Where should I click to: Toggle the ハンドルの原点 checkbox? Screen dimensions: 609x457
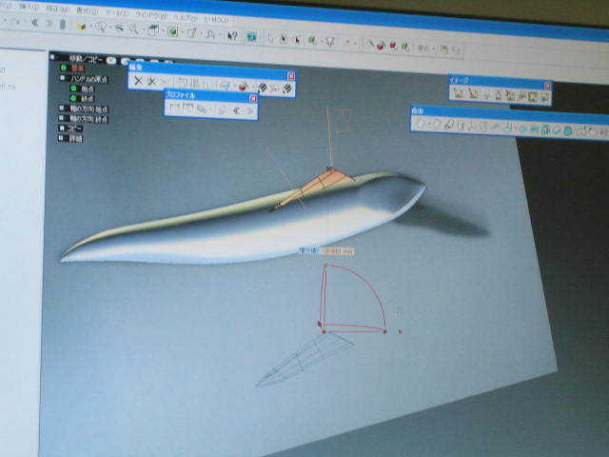point(63,78)
